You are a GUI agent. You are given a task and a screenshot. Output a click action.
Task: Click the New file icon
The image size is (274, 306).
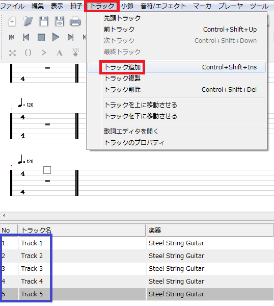coord(12,21)
